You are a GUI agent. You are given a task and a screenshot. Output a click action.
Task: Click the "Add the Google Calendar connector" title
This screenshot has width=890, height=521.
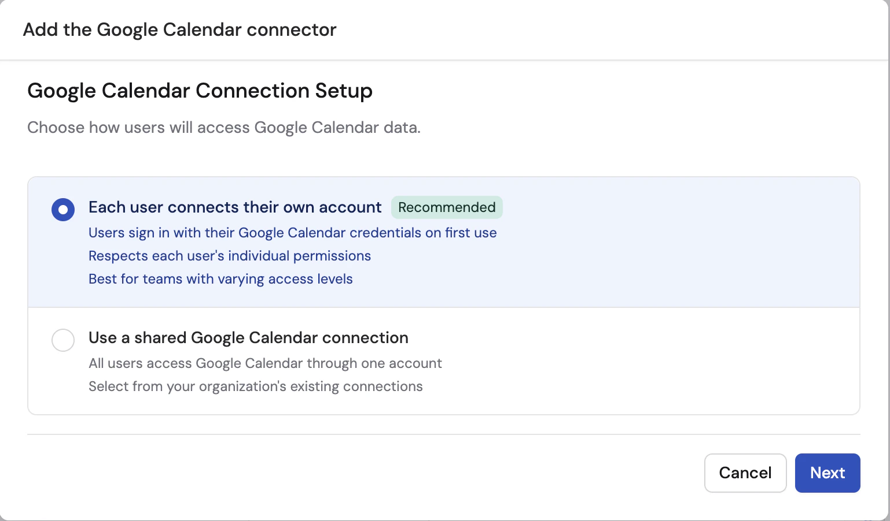(x=179, y=29)
